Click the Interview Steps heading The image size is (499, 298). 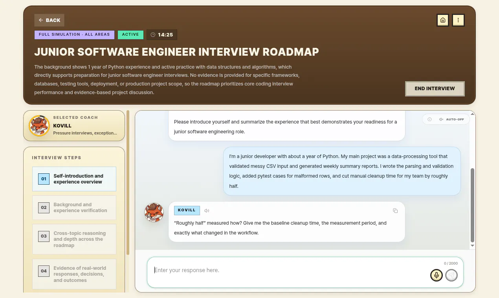pos(57,158)
